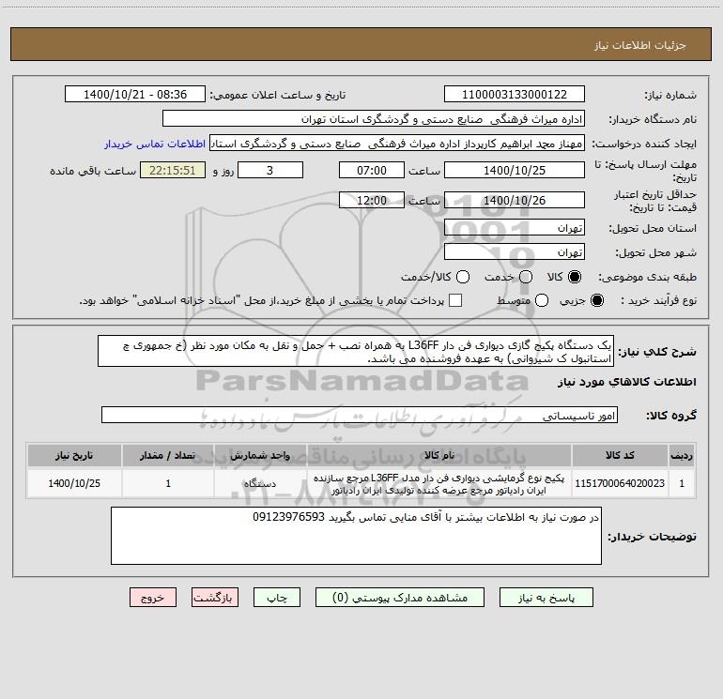Click the need date cell 1400/10/25
The image size is (723, 699).
click(74, 483)
